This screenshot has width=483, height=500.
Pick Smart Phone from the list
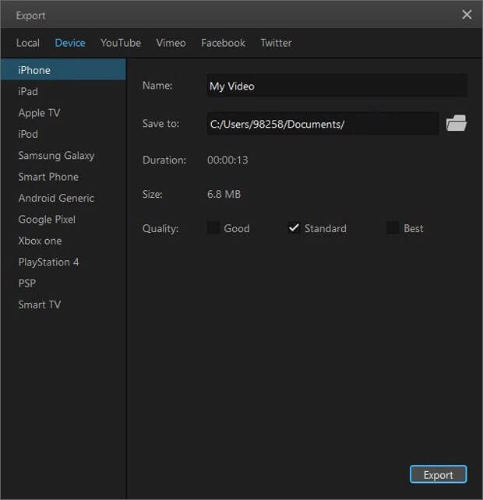[63, 177]
